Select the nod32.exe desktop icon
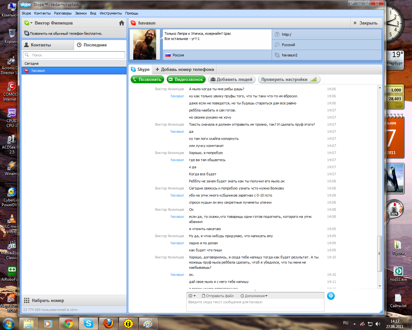The image size is (412, 330). [x=398, y=274]
